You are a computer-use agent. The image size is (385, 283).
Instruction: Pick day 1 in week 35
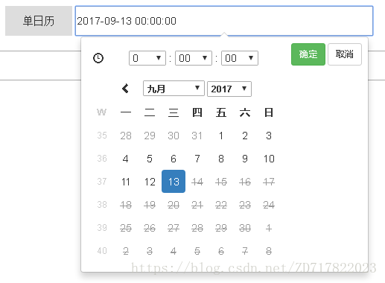pos(221,136)
